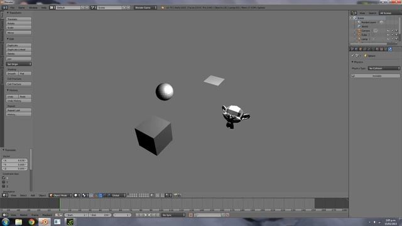Open the Search menu in outliner header
The height and width of the screenshot is (226, 402).
click(x=372, y=13)
